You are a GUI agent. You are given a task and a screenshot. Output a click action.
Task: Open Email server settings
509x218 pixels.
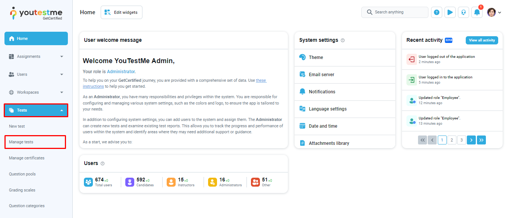pos(345,75)
